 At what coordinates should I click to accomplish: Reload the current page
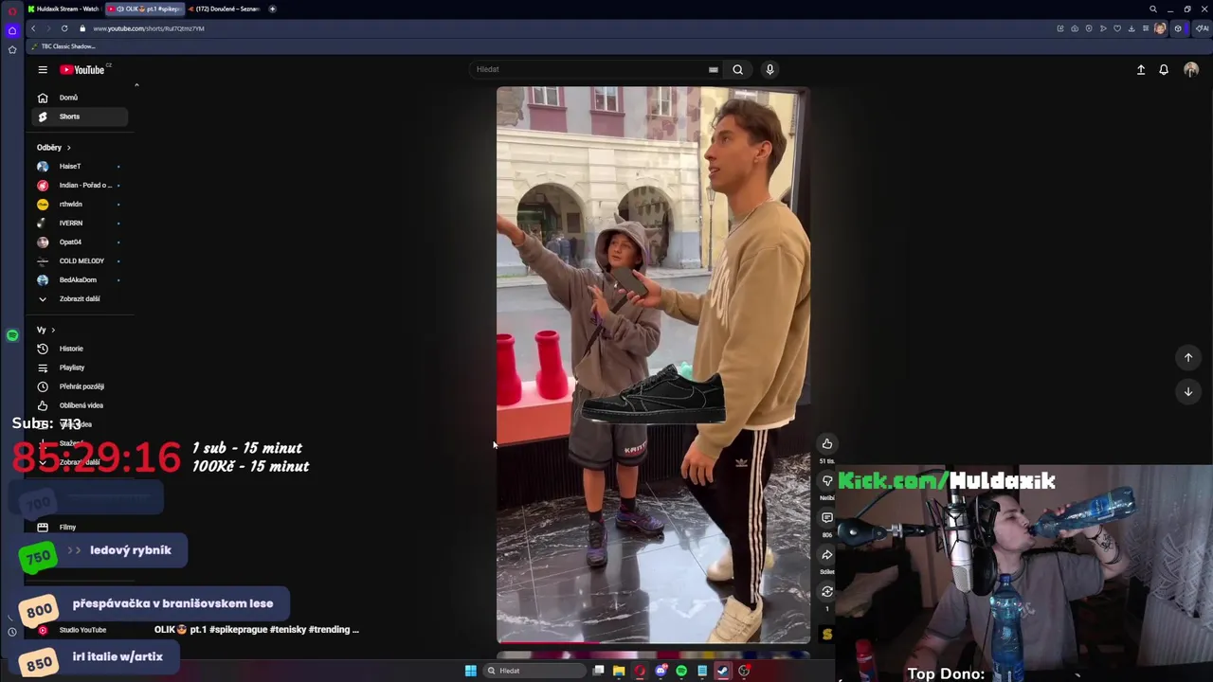point(64,28)
